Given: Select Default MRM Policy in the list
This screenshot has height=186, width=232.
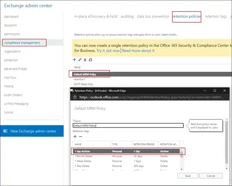Looking at the screenshot, I should (x=152, y=74).
